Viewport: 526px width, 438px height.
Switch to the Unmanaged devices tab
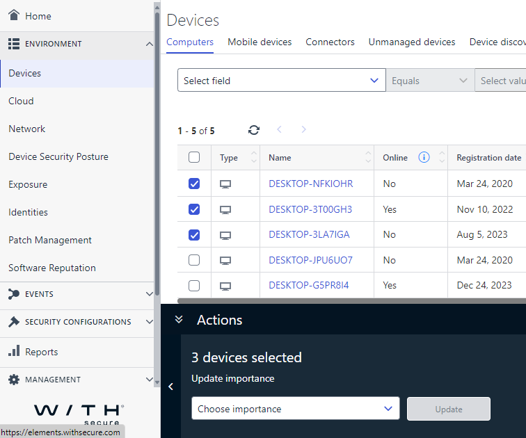coord(412,42)
